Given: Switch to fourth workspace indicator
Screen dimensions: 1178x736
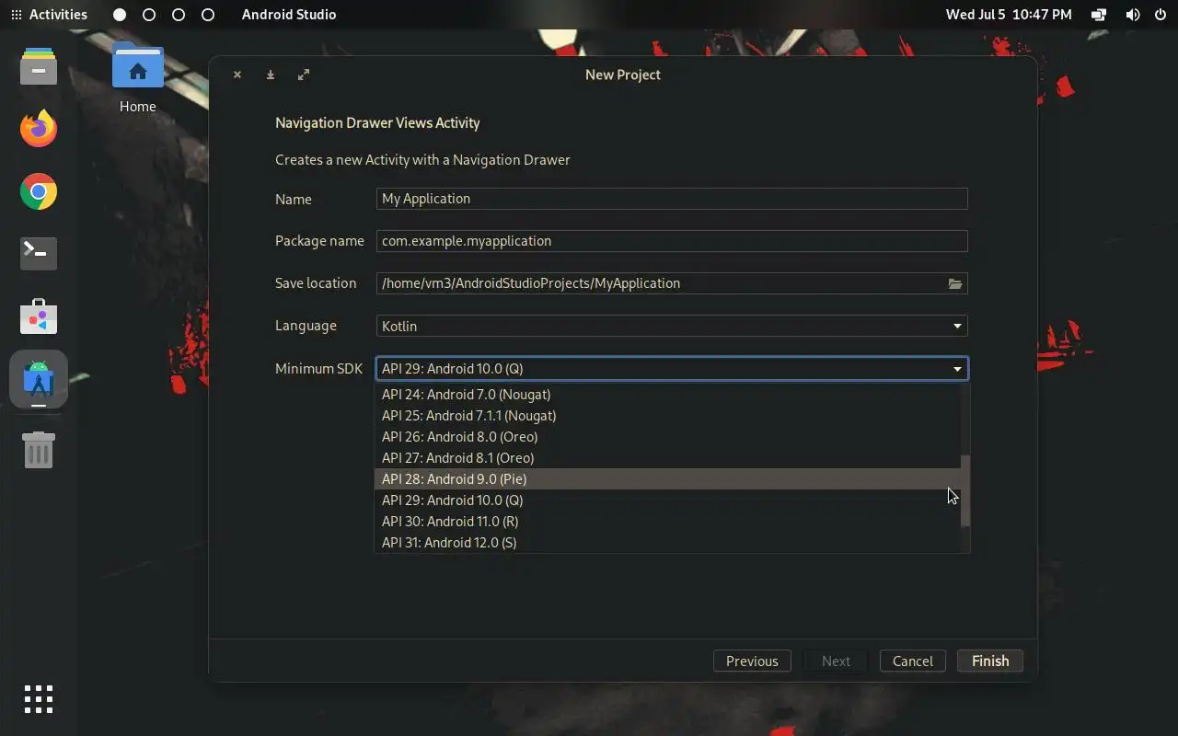Looking at the screenshot, I should coord(208,15).
